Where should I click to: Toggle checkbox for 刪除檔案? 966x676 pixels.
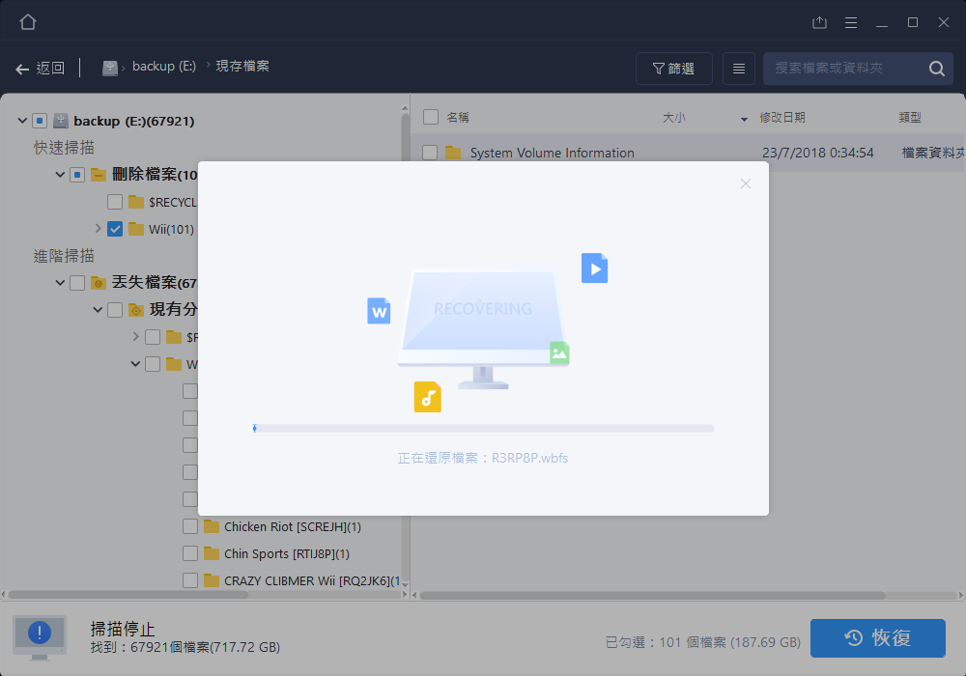[77, 175]
